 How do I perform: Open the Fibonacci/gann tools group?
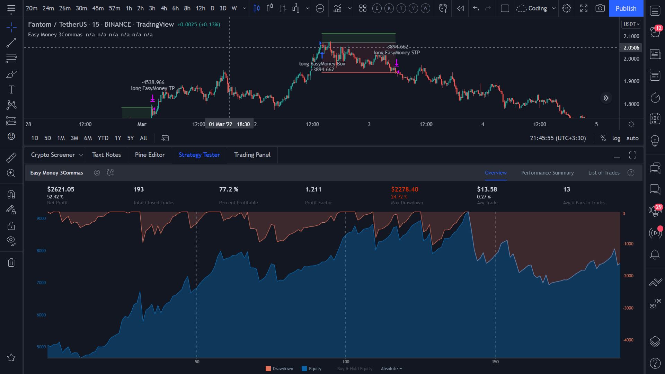coord(11,59)
